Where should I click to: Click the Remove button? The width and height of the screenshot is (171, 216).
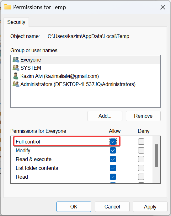143,116
